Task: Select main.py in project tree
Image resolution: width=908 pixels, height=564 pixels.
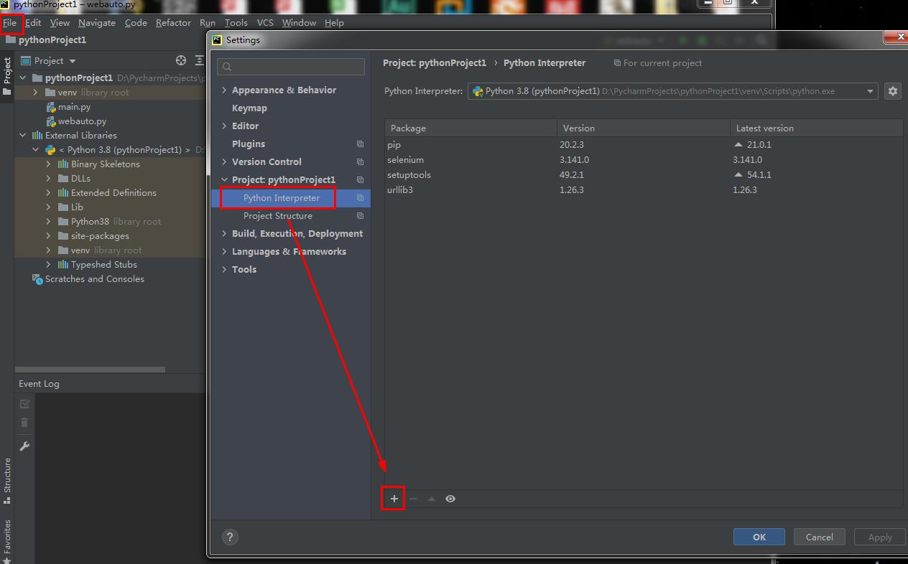Action: pyautogui.click(x=74, y=106)
